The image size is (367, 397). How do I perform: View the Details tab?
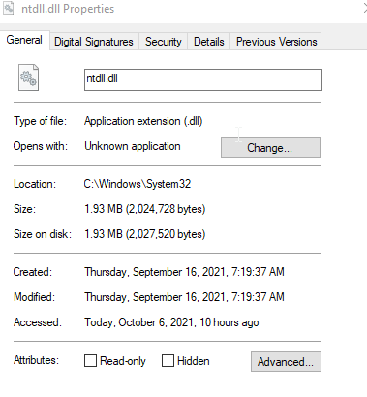point(209,42)
